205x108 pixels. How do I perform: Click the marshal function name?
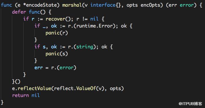tap(72, 5)
